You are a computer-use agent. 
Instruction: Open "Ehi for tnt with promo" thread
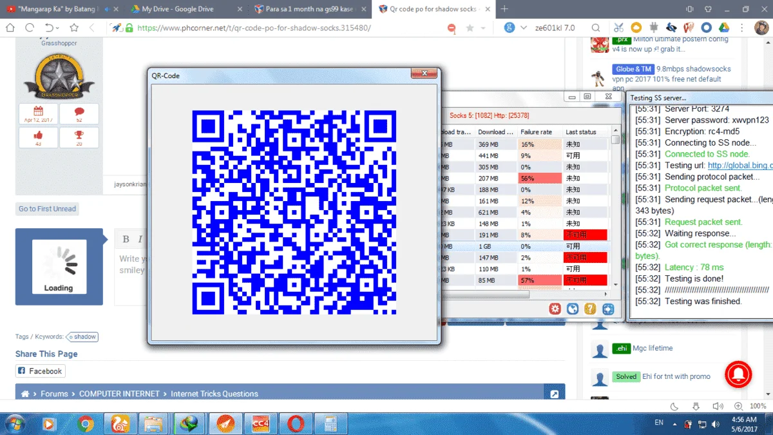(676, 376)
